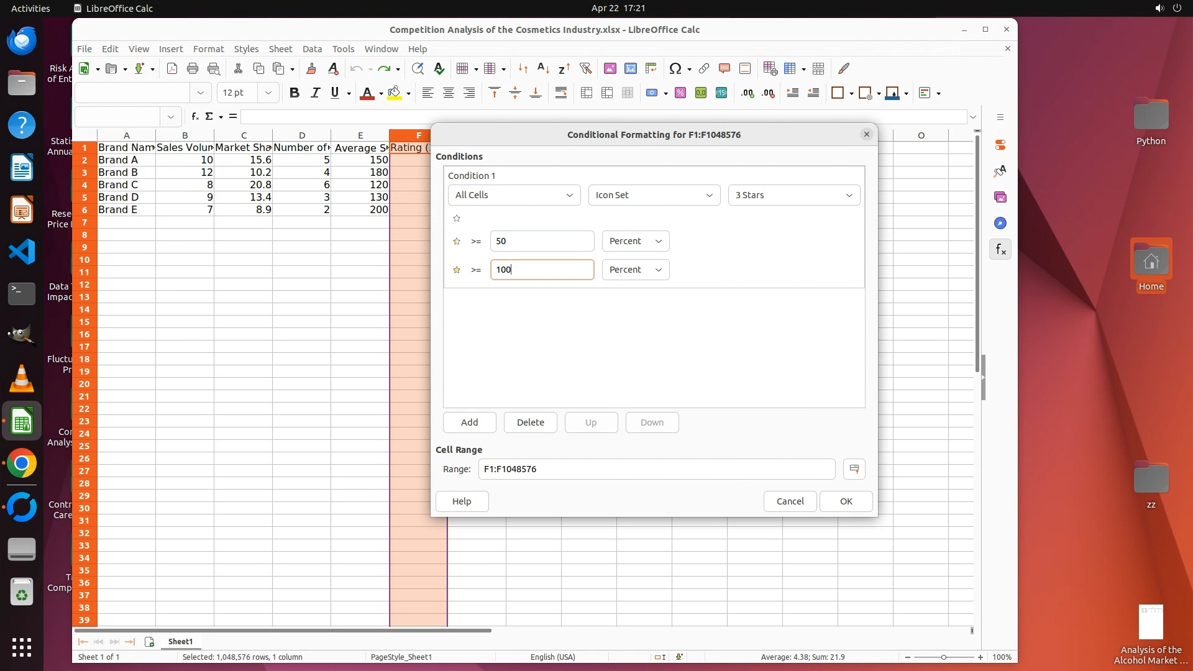Toggle Bold formatting
The height and width of the screenshot is (671, 1193).
click(295, 93)
